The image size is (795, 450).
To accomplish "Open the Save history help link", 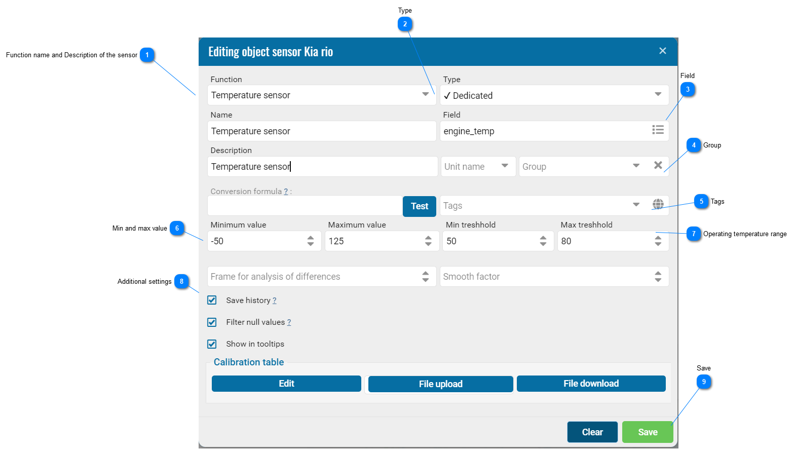I will [x=274, y=301].
